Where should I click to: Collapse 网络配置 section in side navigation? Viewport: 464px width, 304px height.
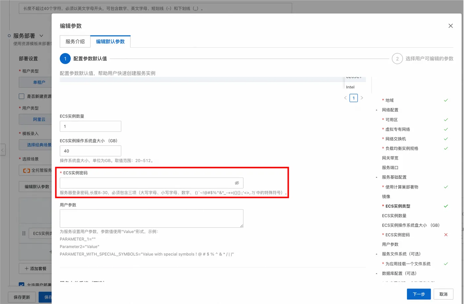[377, 110]
